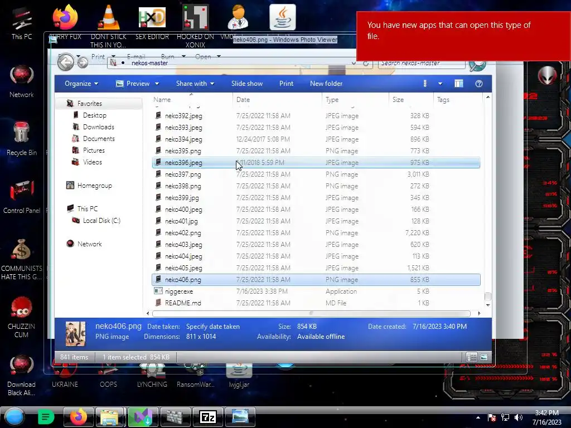571x428 pixels.
Task: Click the refresh icon beside address bar
Action: (366, 64)
